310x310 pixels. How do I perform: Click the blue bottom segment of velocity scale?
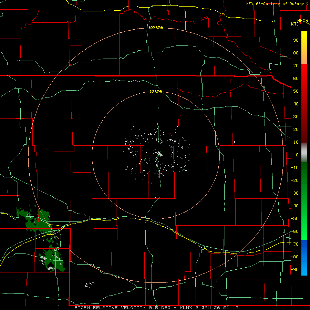(304, 257)
